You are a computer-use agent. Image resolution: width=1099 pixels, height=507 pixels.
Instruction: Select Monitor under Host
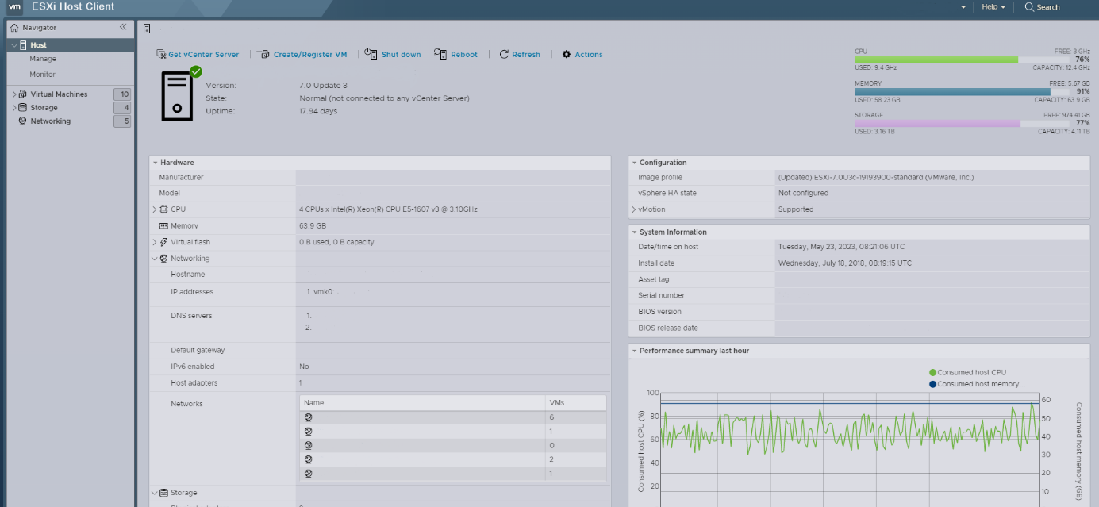(x=43, y=75)
